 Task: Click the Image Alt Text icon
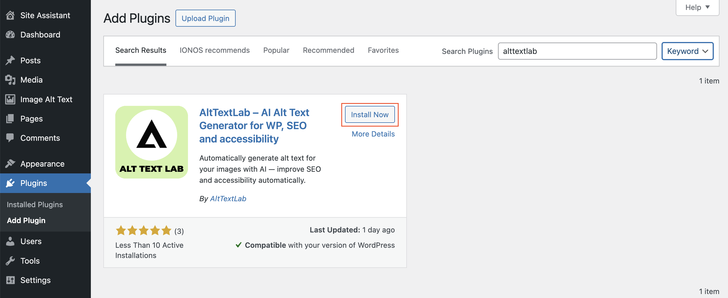[x=10, y=99]
